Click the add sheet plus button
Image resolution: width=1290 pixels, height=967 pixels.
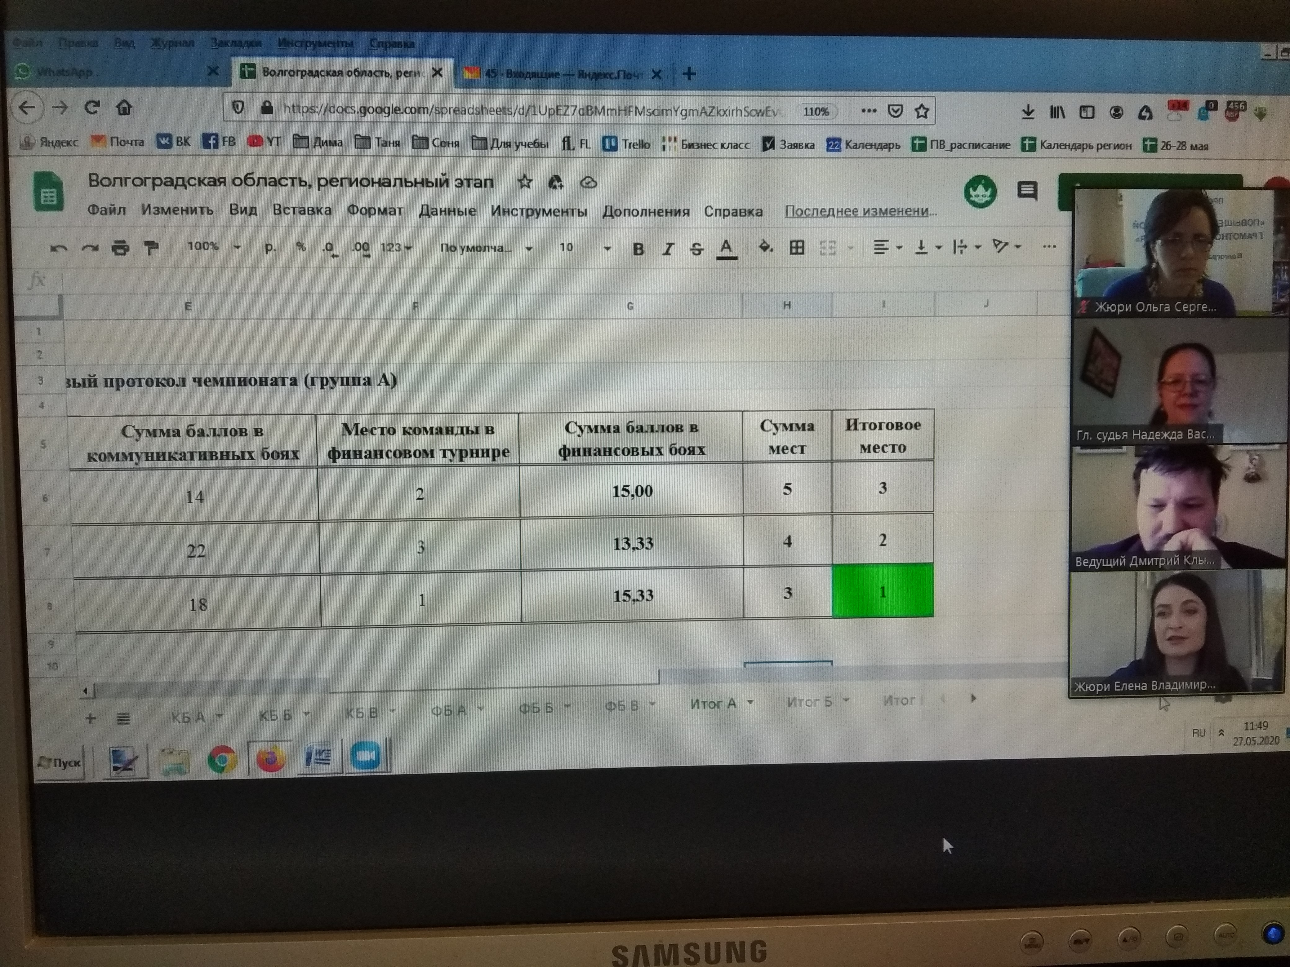point(91,718)
